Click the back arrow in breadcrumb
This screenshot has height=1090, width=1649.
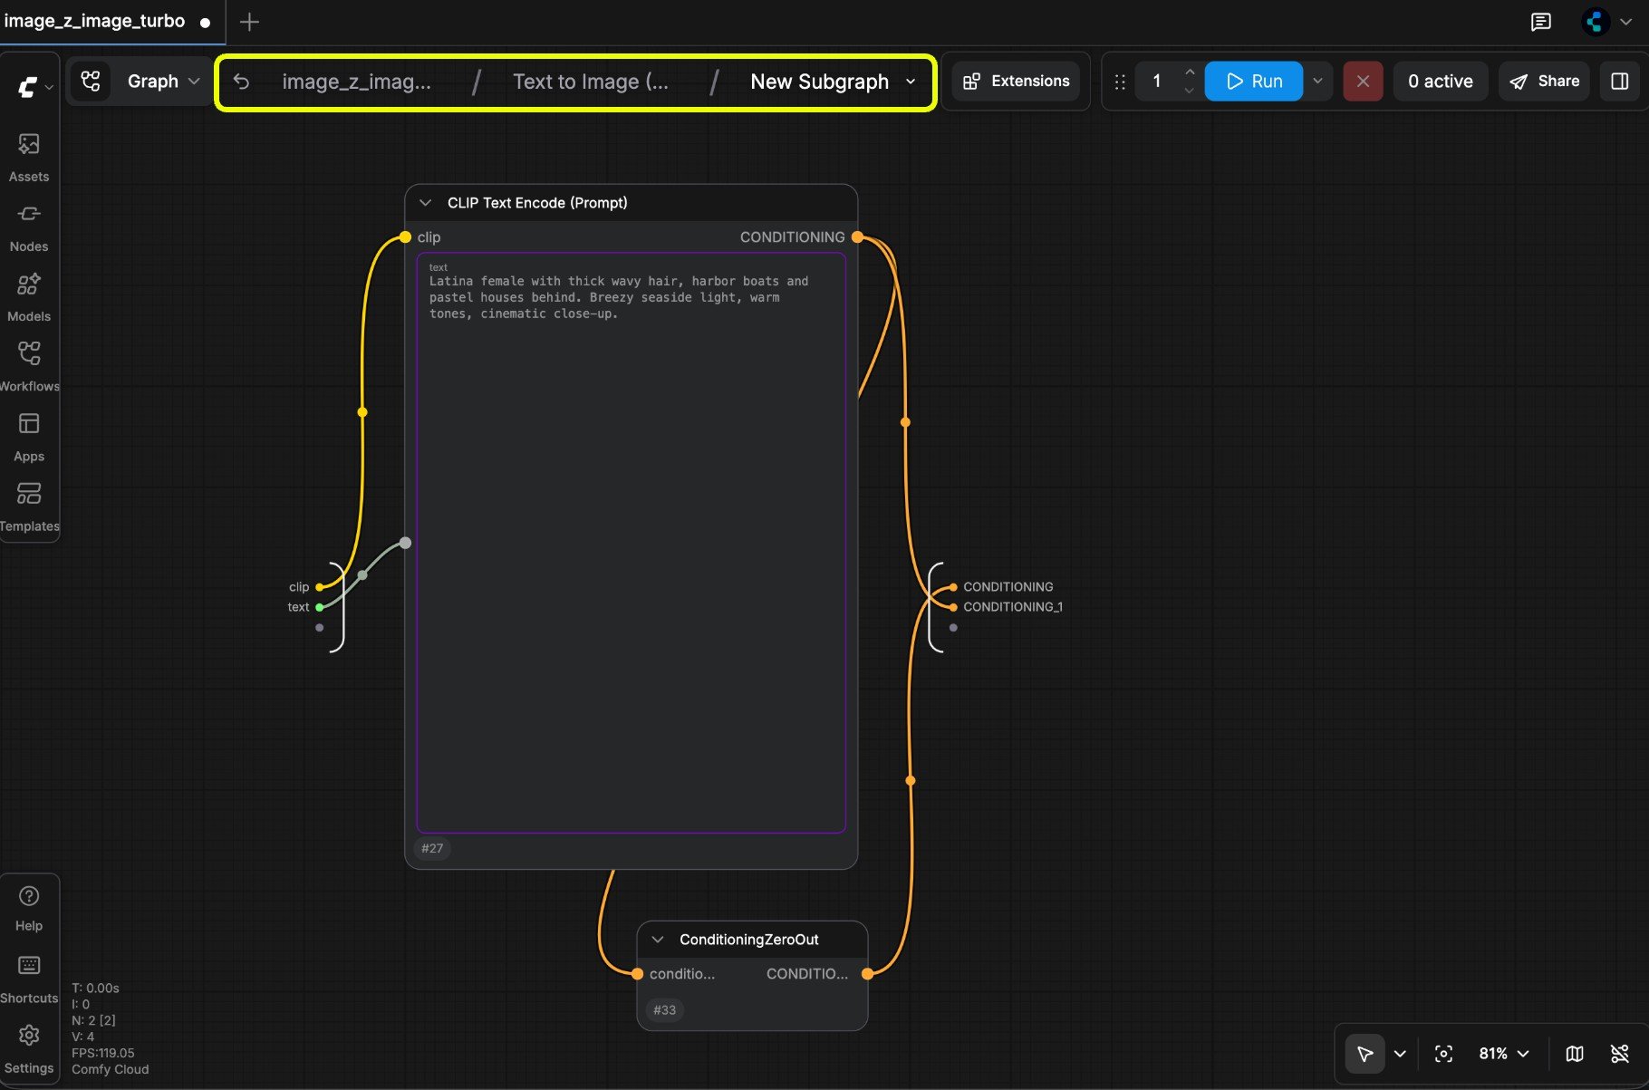(x=241, y=82)
